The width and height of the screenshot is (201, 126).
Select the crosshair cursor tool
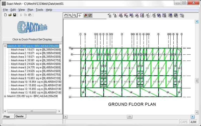pyautogui.click(x=80, y=15)
